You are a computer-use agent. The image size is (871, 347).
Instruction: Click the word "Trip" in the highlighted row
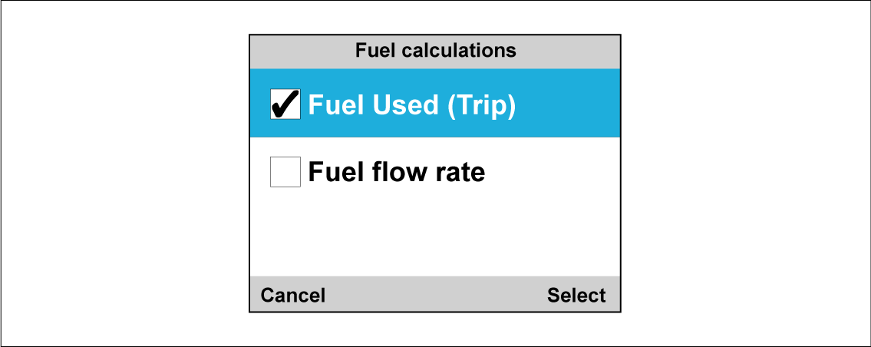481,105
